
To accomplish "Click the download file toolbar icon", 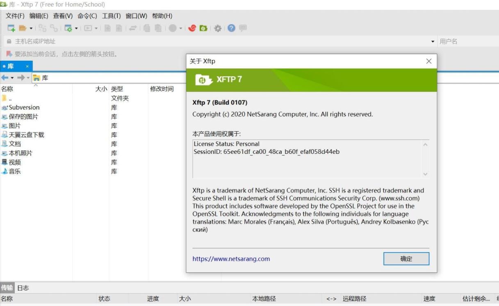I will click(x=107, y=28).
